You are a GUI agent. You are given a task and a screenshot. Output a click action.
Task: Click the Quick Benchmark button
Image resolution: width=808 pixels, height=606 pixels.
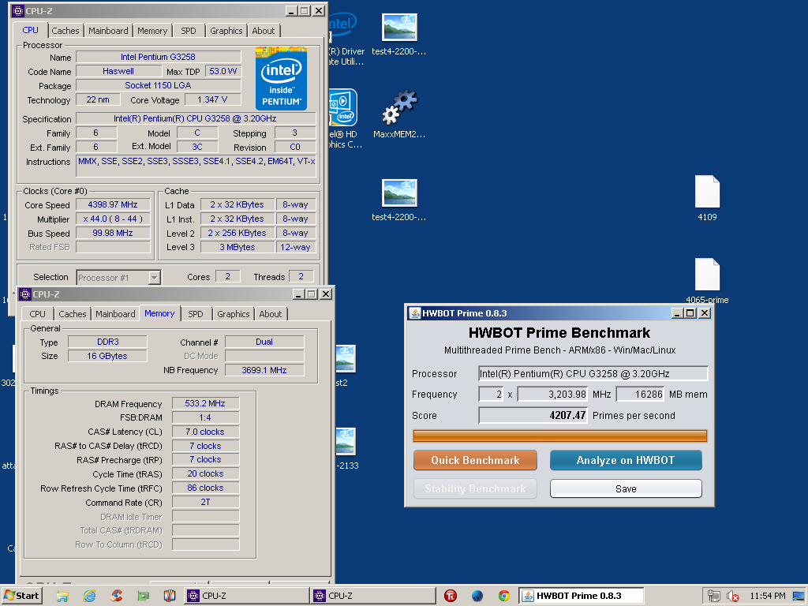pyautogui.click(x=475, y=460)
